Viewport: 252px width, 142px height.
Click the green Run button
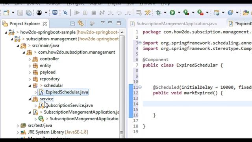pos(172,13)
